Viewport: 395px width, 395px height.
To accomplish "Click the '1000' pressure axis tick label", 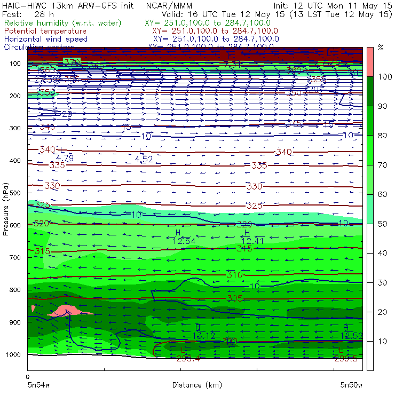I will pos(13,354).
